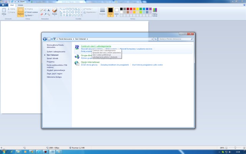The height and width of the screenshot is (154, 246).
Task: Click Wyświetl komputery i urządzenia sieciowe link
Action: tap(136, 49)
